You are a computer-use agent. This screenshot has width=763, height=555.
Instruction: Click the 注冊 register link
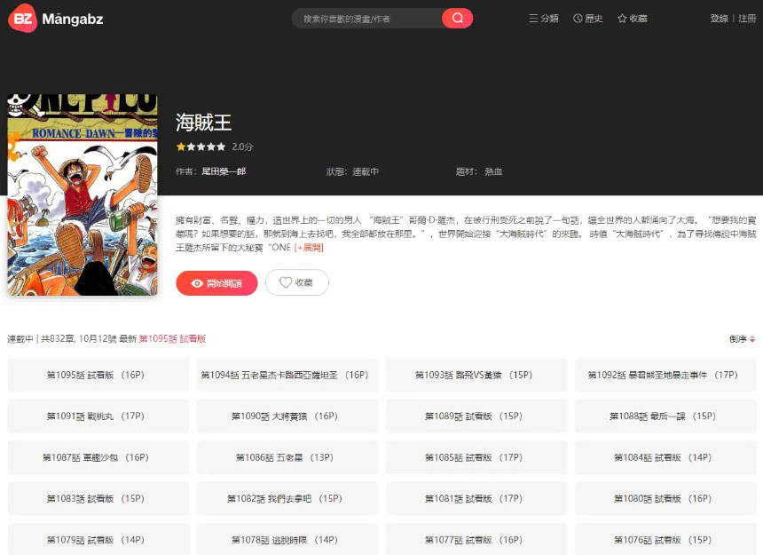click(x=747, y=19)
